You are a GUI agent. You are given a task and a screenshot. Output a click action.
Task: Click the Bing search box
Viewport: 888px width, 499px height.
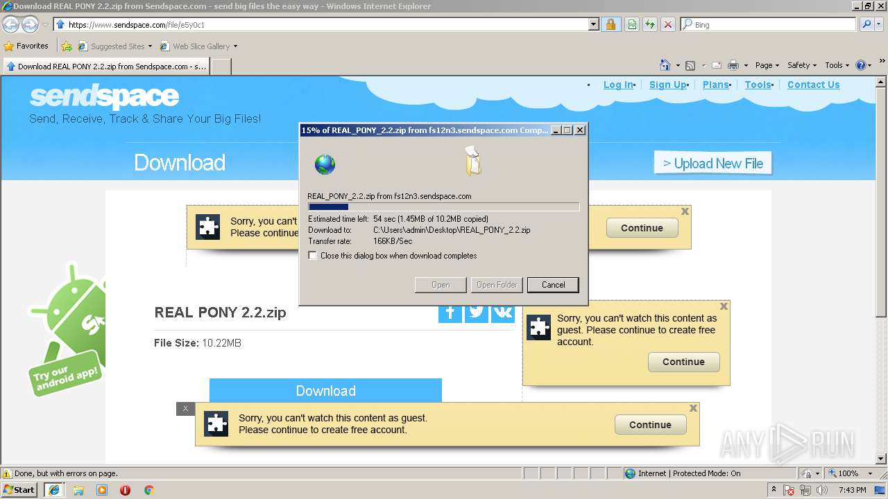pos(769,25)
